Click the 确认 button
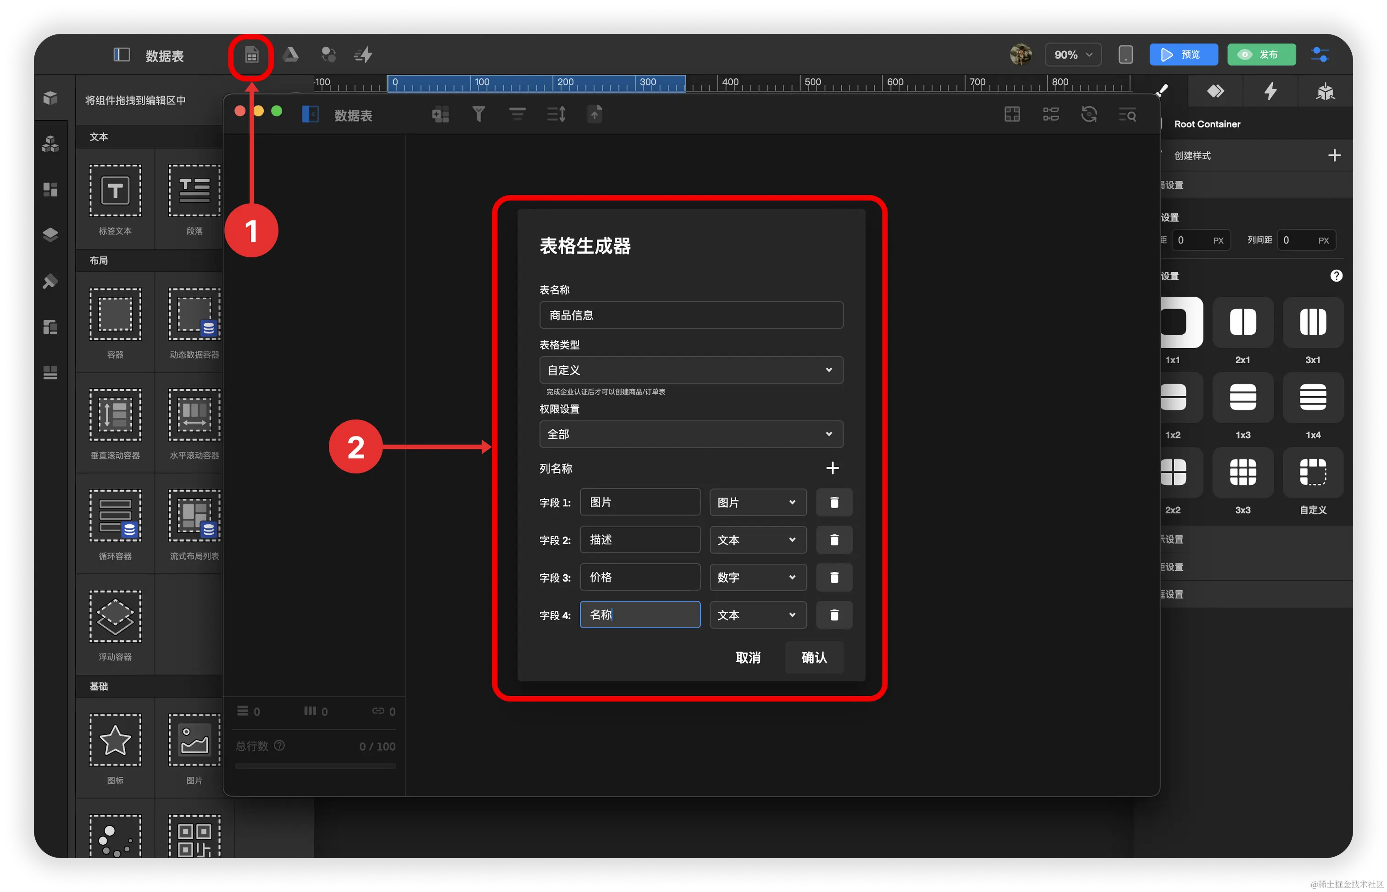The height and width of the screenshot is (892, 1387). [x=814, y=657]
